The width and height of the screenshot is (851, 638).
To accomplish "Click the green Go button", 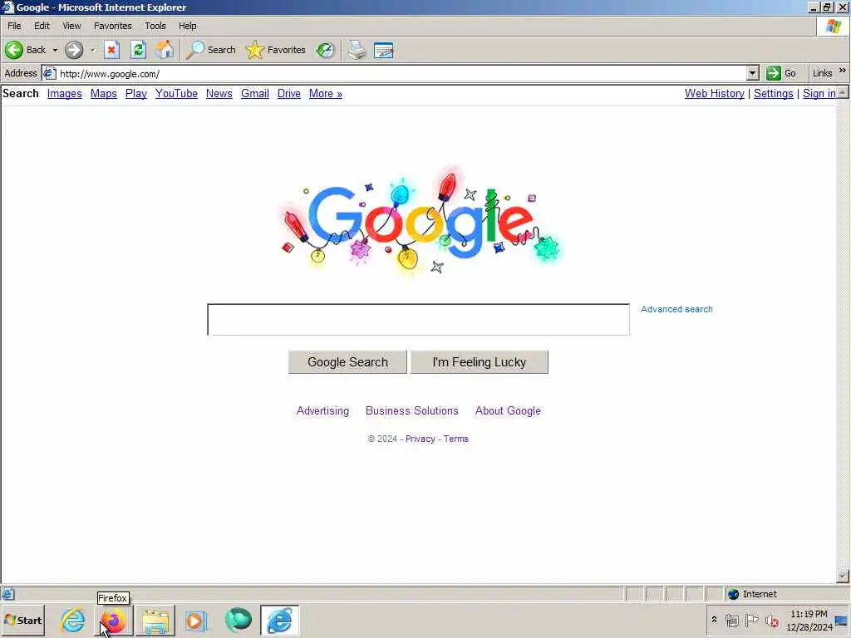I will [781, 73].
